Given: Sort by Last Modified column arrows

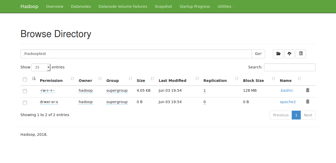Looking at the screenshot, I should point(197,79).
